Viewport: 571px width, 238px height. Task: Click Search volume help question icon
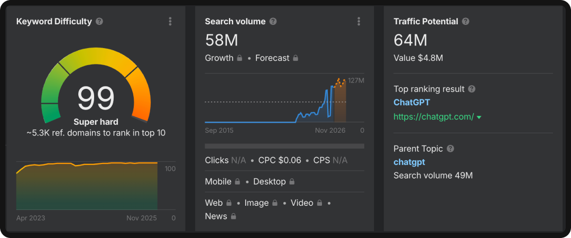pos(273,22)
